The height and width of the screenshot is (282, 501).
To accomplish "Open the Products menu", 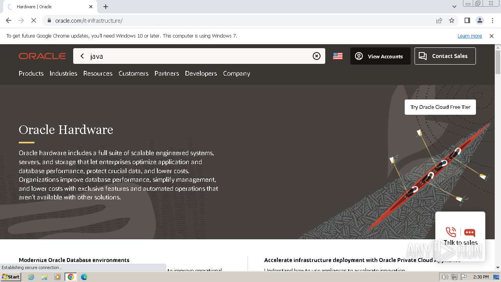I will coord(31,73).
